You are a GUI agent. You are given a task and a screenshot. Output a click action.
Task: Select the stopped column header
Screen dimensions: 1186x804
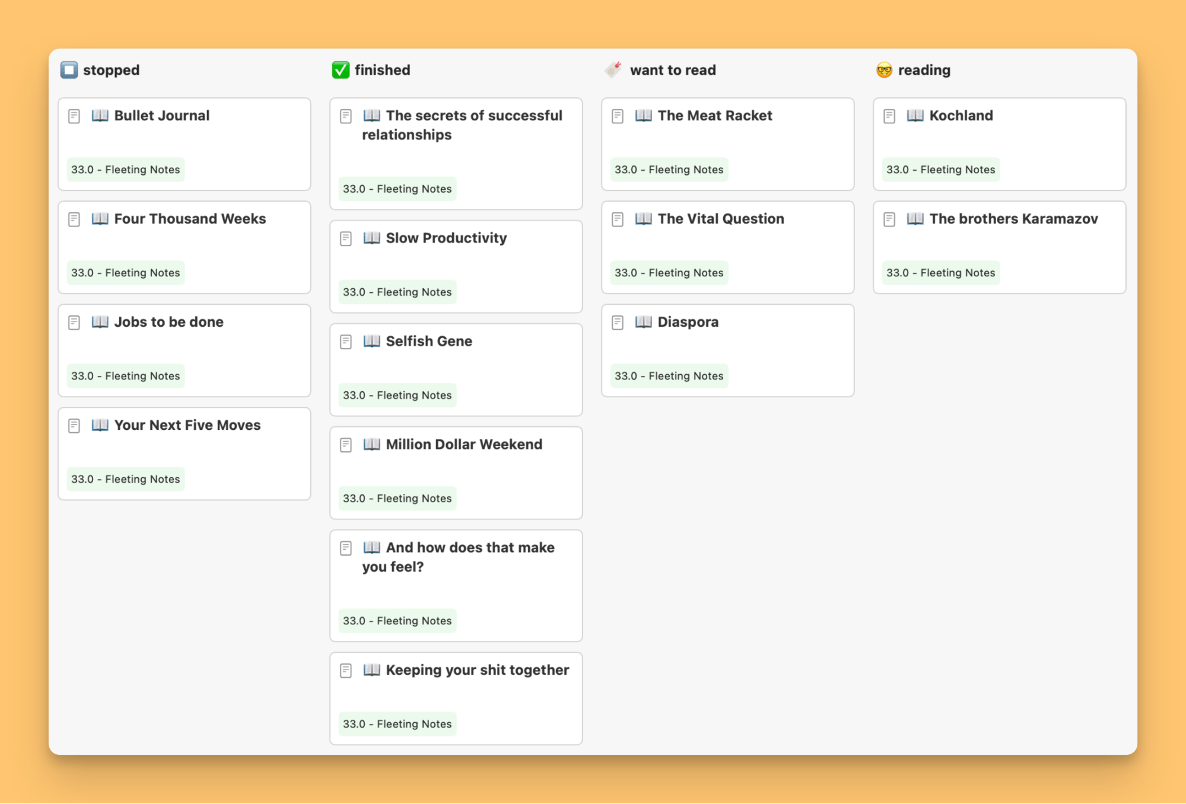coord(111,70)
